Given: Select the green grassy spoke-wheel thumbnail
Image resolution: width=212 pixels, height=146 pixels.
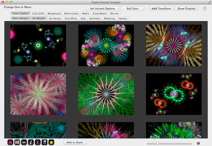Looking at the screenshot, I should (106, 94).
